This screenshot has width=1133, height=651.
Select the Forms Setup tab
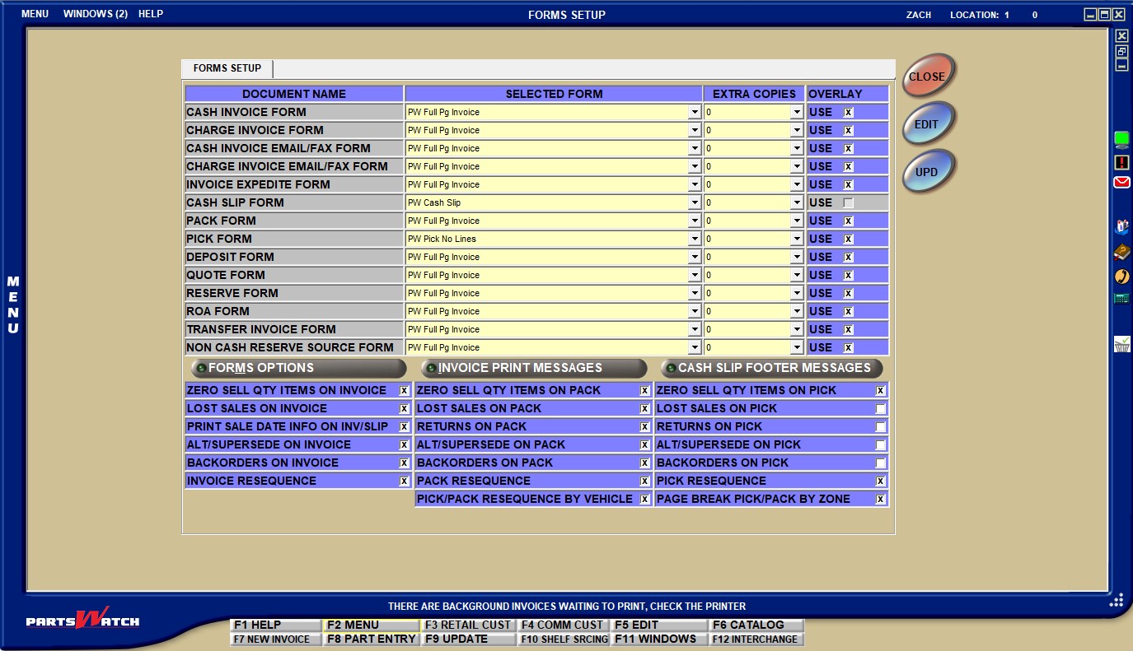pyautogui.click(x=227, y=68)
